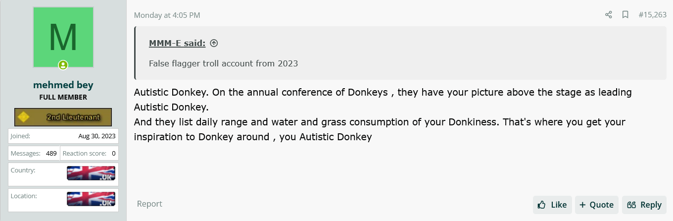Click the 2nd Lieutenant rank badge
This screenshot has height=221, width=673.
(63, 117)
